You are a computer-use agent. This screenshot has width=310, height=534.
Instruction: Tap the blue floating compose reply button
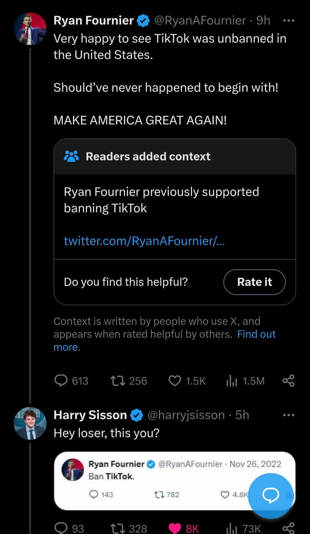click(270, 496)
